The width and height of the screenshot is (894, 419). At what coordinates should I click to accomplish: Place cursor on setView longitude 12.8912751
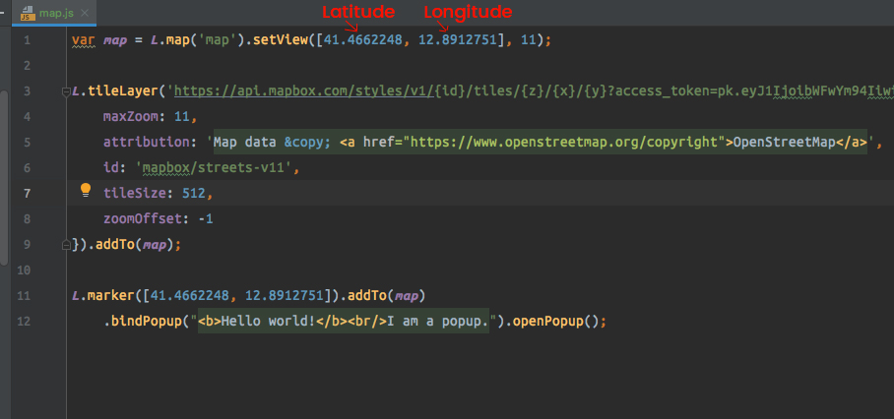(458, 40)
